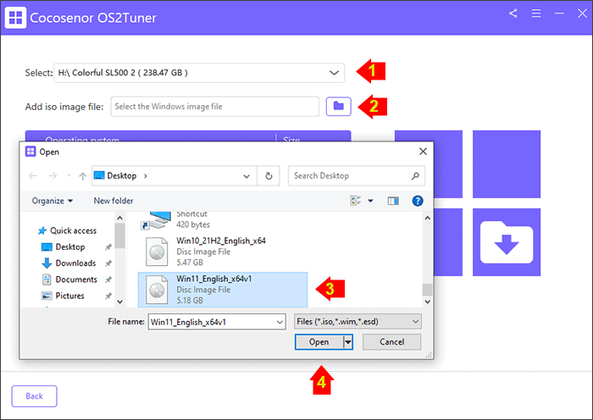The height and width of the screenshot is (420, 593).
Task: Go back in Open dialog navigation
Action: 33,176
